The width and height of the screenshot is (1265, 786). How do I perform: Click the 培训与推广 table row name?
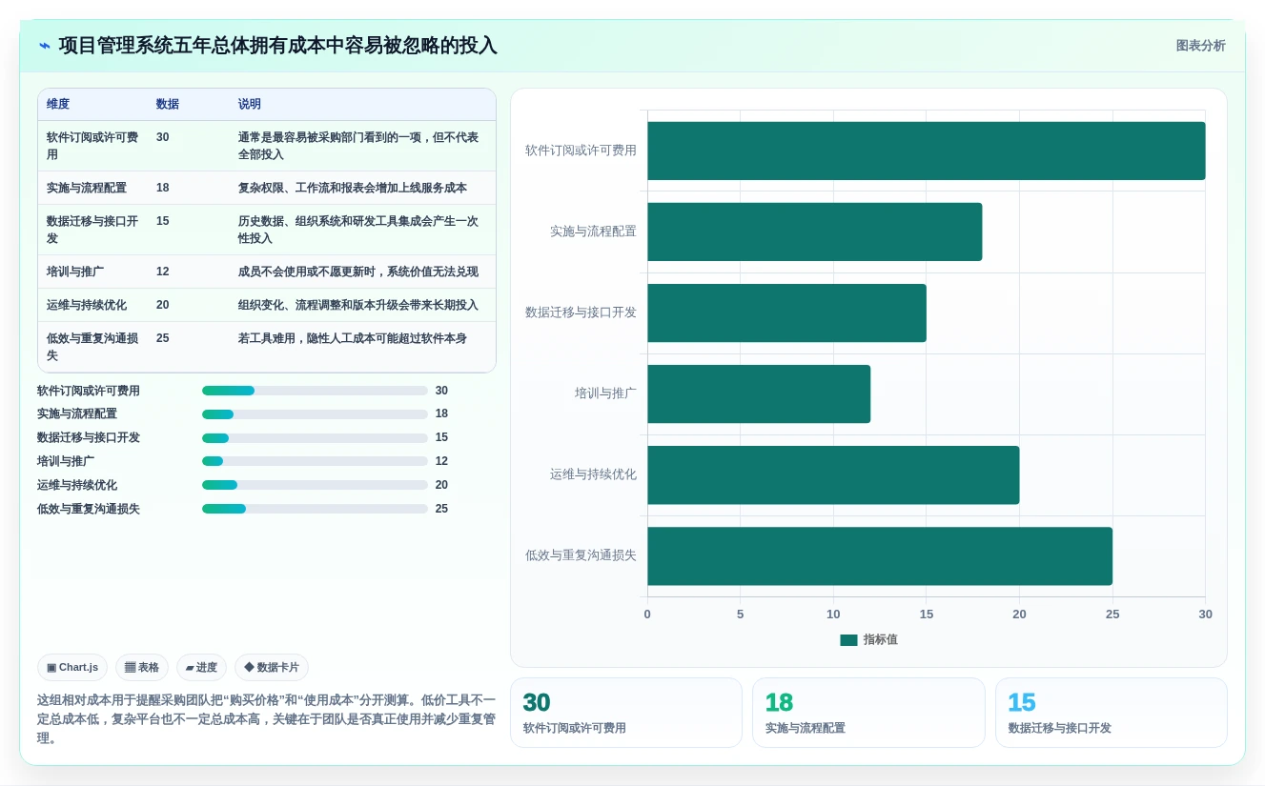(x=75, y=272)
